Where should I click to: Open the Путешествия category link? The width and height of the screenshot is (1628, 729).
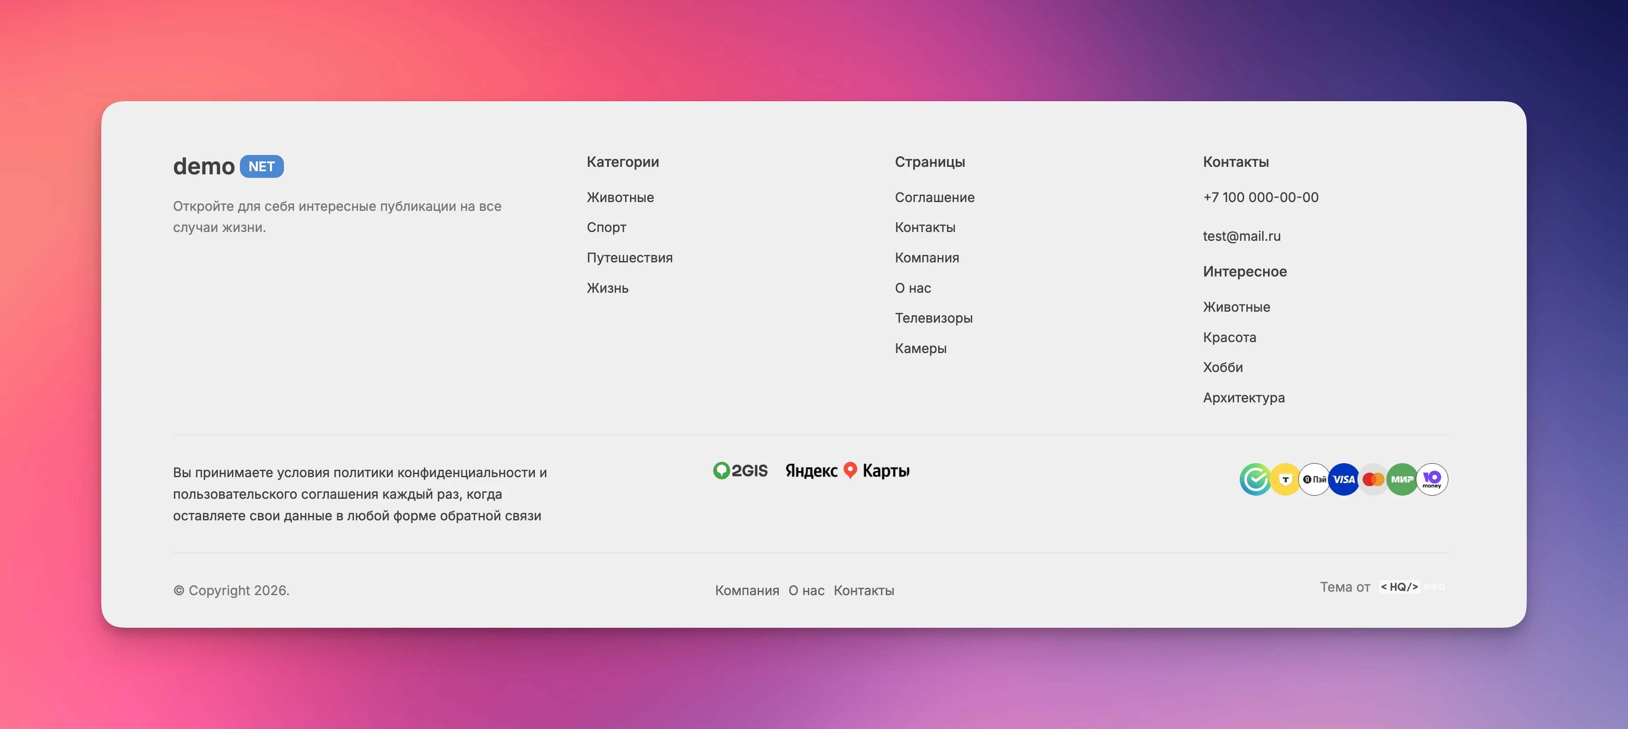click(630, 258)
